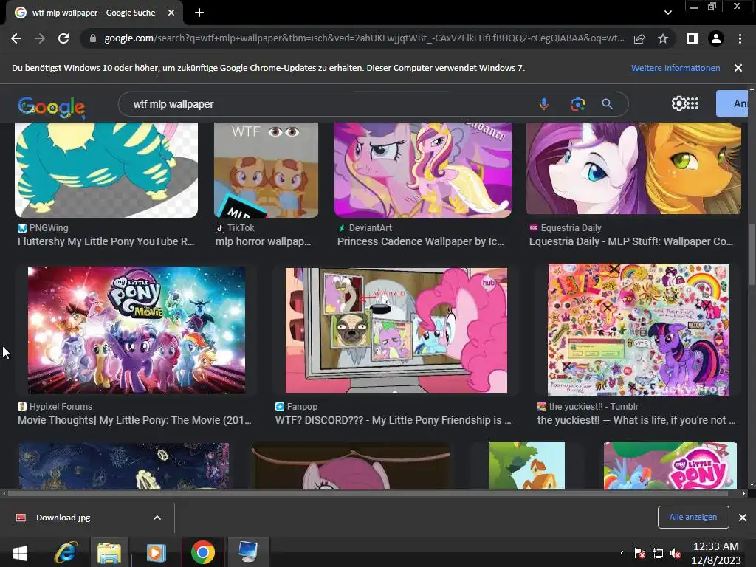The image size is (756, 567).
Task: Click the Movie Thoughts] My Little Pony title
Action: pos(134,420)
